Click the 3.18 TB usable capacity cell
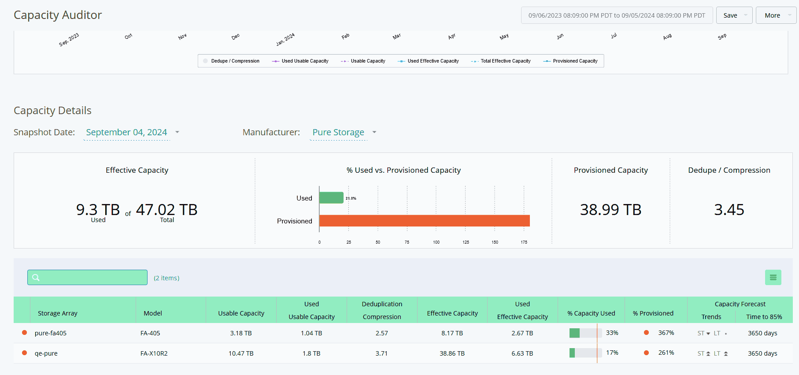799x375 pixels. pyautogui.click(x=241, y=333)
